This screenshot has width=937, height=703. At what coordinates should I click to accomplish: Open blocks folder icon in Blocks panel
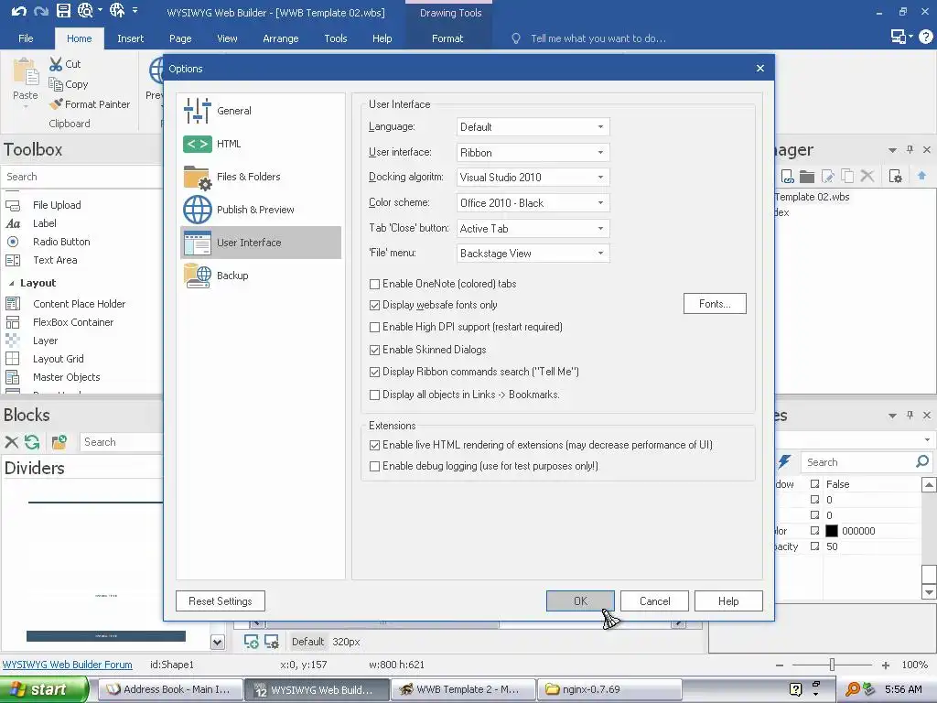(x=59, y=442)
